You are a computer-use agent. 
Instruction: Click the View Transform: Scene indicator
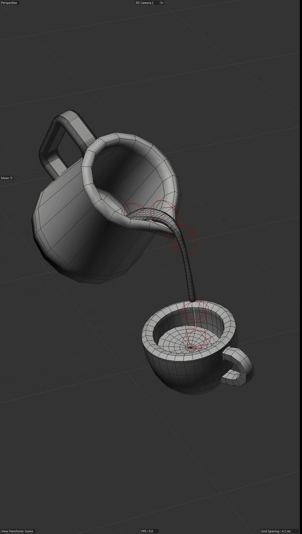click(x=17, y=531)
